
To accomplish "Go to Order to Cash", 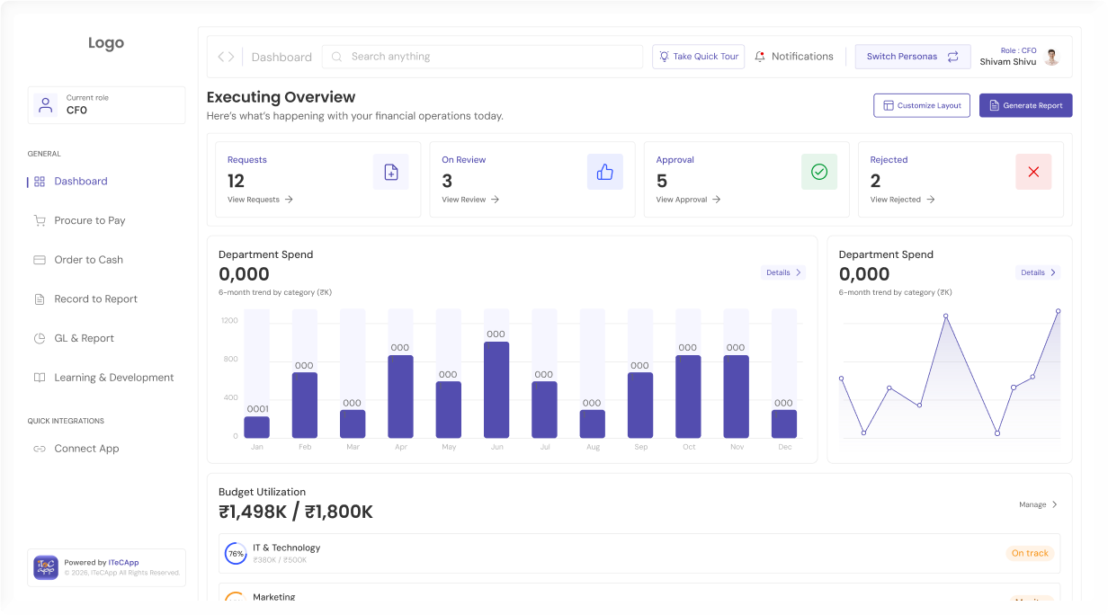I will (89, 260).
